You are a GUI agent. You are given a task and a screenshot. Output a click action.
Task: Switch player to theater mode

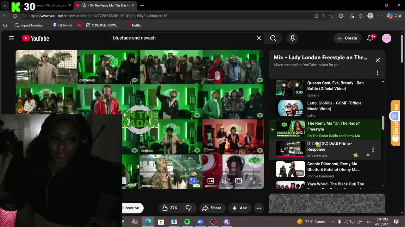[x=239, y=181]
